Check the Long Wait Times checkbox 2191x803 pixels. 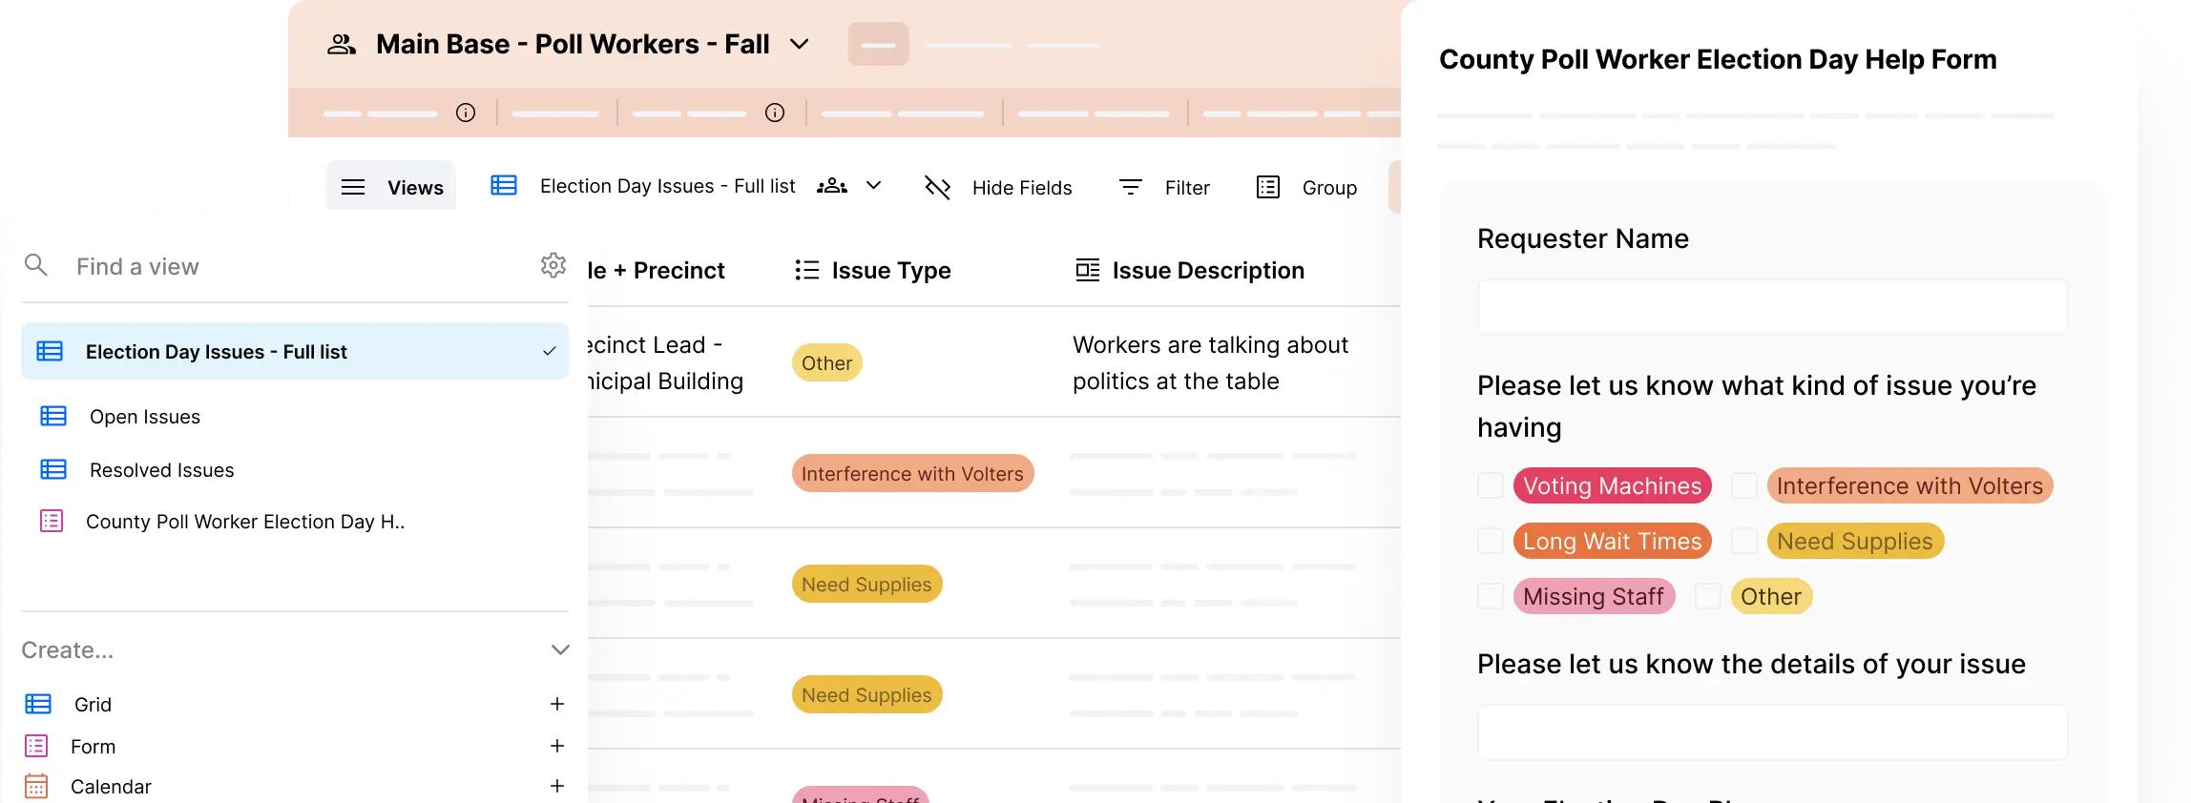pos(1491,541)
